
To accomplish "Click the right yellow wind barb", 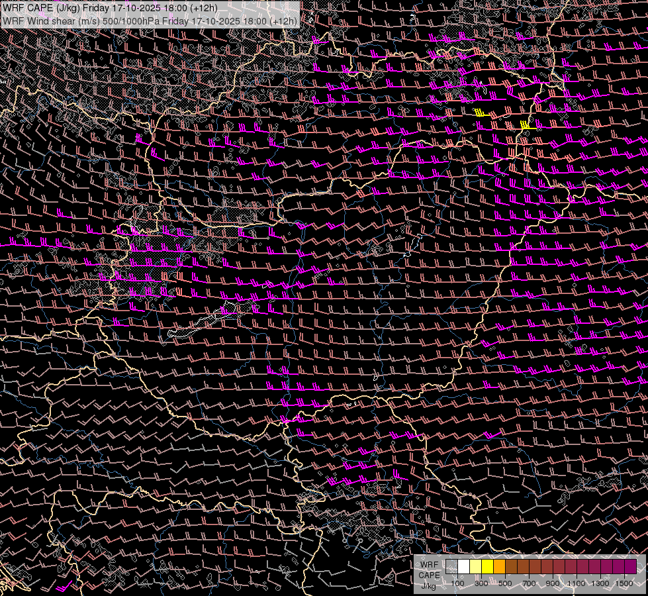I will [527, 124].
